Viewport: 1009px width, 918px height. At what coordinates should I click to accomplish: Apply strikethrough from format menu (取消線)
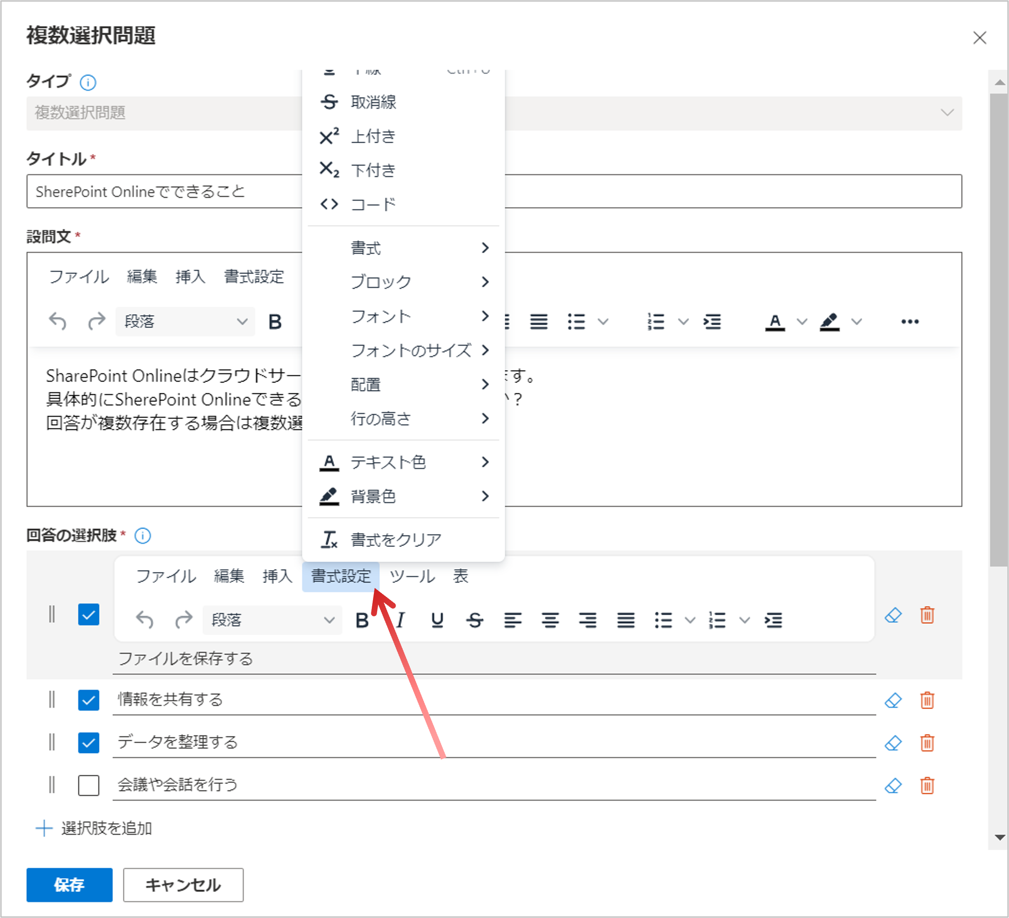click(x=404, y=102)
